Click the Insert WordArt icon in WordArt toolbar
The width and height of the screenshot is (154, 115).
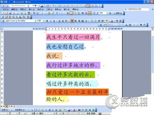click(100, 25)
